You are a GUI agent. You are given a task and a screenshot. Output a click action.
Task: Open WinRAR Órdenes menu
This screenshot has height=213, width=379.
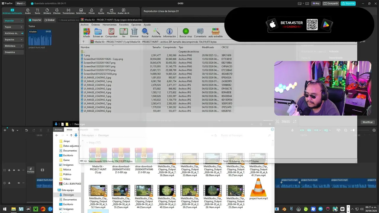coord(95,25)
